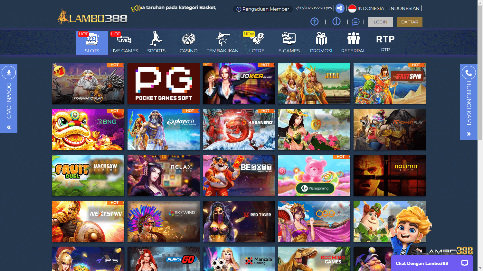Select Hacksaw Gaming Fruit Duel tile
Viewport: 483px width, 271px height.
[88, 175]
